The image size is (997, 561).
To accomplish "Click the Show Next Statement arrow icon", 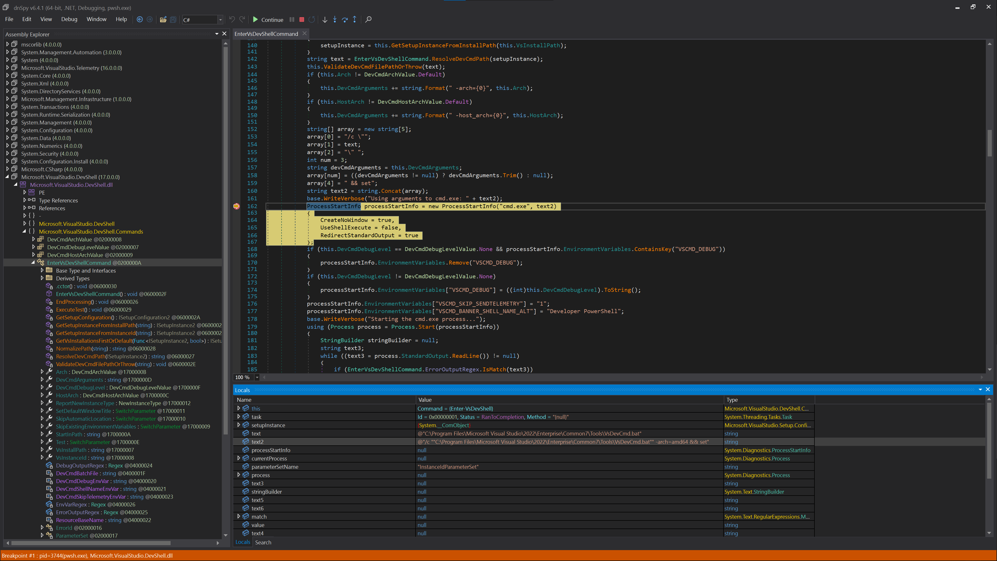I will coord(325,19).
